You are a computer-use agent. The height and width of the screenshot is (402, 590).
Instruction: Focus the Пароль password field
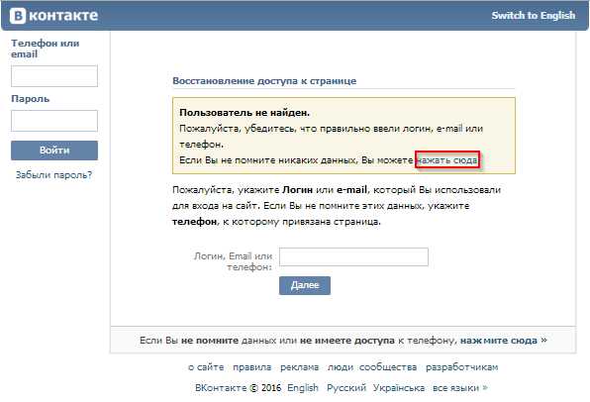coord(54,121)
